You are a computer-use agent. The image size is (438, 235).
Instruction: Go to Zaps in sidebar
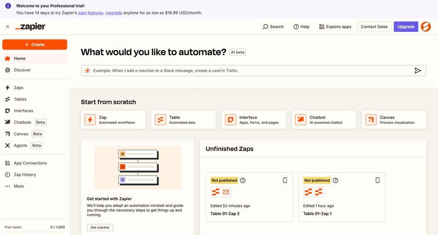pos(35,87)
